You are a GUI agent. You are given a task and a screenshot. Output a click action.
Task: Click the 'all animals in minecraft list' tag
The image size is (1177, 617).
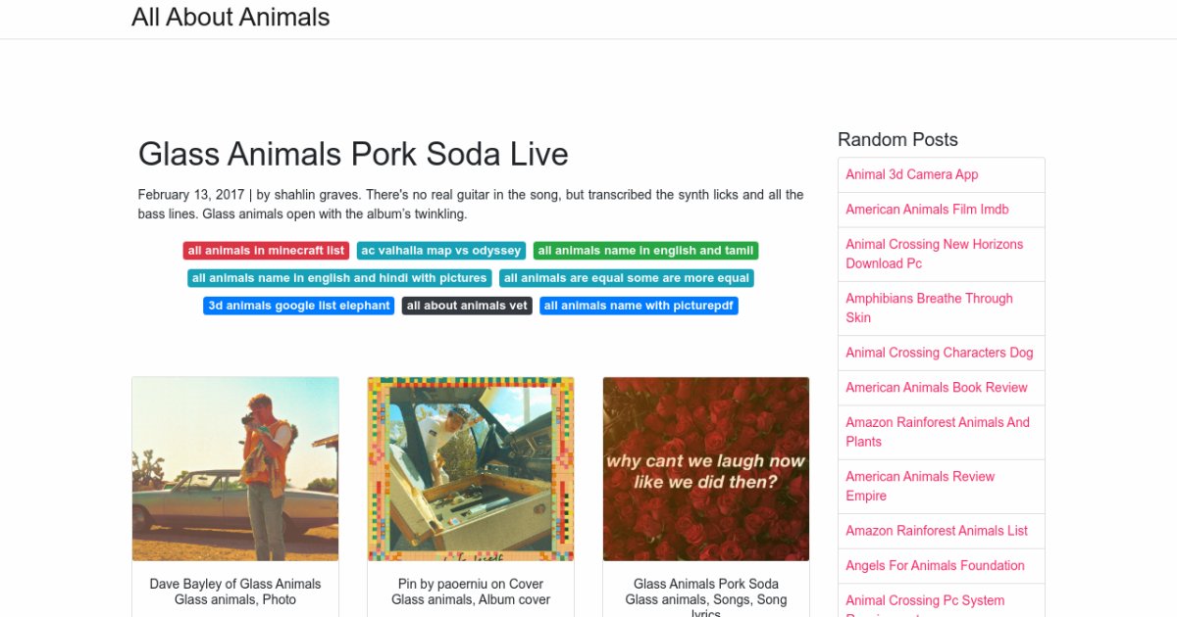pyautogui.click(x=266, y=251)
